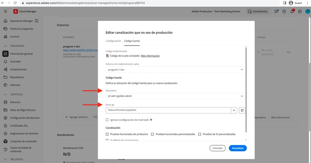Click the page's vertical scrollbar

pos(310,97)
